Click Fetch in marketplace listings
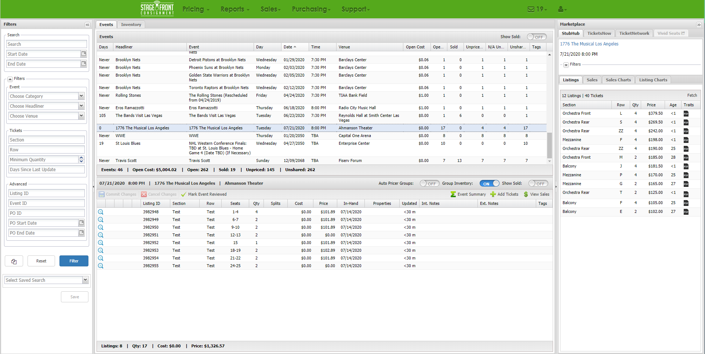 pos(692,95)
